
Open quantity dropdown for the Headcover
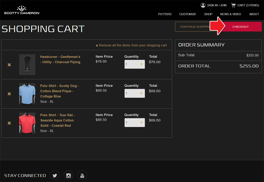point(134,64)
